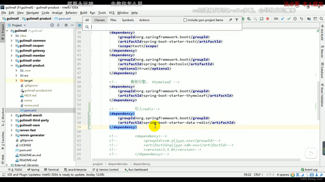
Task: Click the video play overlay button
Action: pyautogui.click(x=311, y=154)
